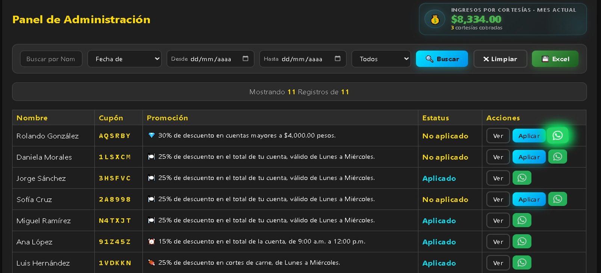The image size is (601, 273).
Task: Click coupon code 91Z45Z
Action: 115,242
